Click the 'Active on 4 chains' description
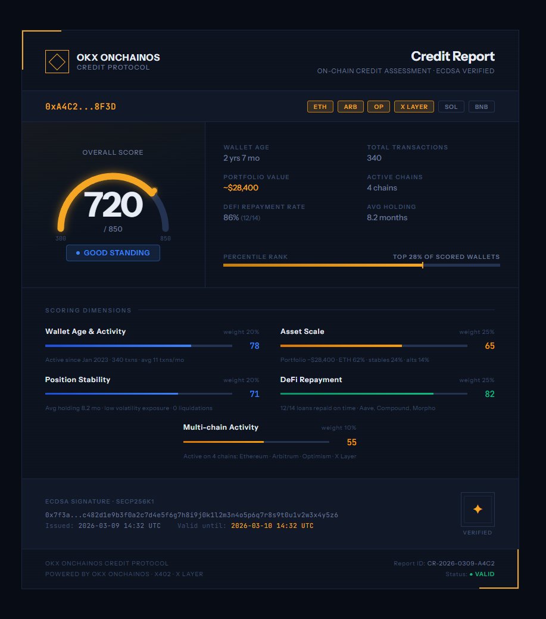546x619 pixels. pos(270,457)
